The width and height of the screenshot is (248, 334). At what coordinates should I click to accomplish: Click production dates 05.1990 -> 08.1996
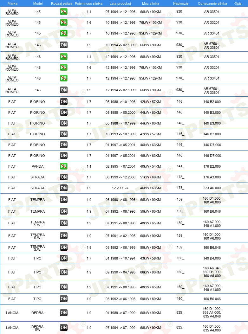tap(121, 200)
